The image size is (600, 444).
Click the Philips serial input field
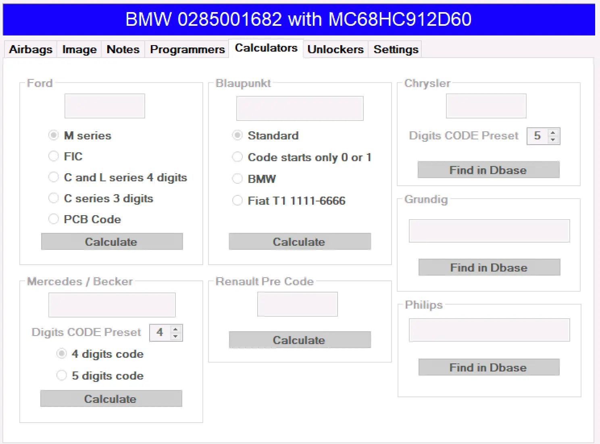point(489,330)
